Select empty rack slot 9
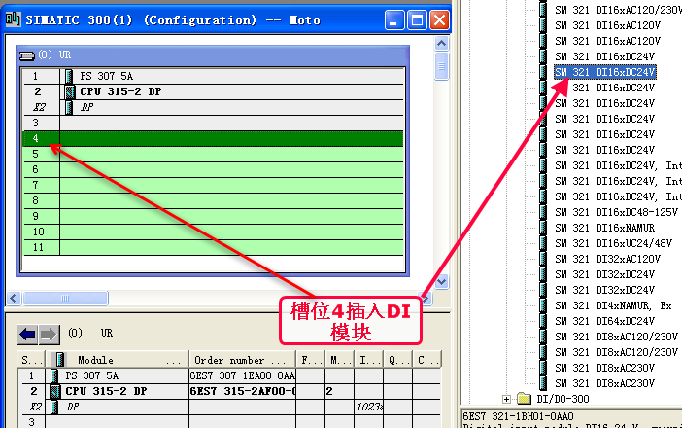The width and height of the screenshot is (682, 428). [213, 216]
